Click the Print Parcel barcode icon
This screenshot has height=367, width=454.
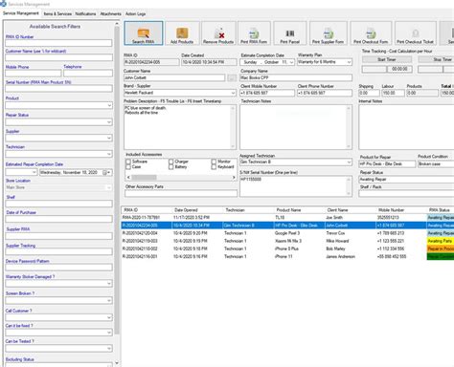(290, 33)
